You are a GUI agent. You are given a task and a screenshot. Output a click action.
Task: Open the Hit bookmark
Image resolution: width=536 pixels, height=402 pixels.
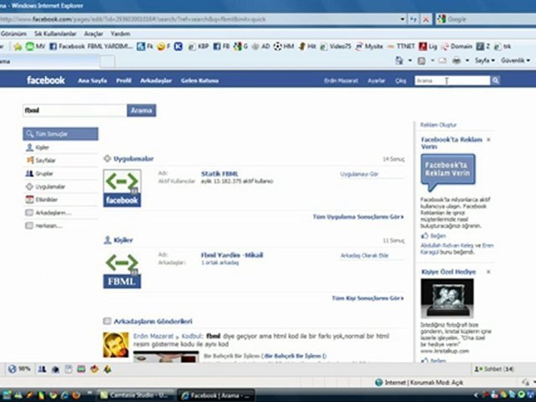click(307, 46)
